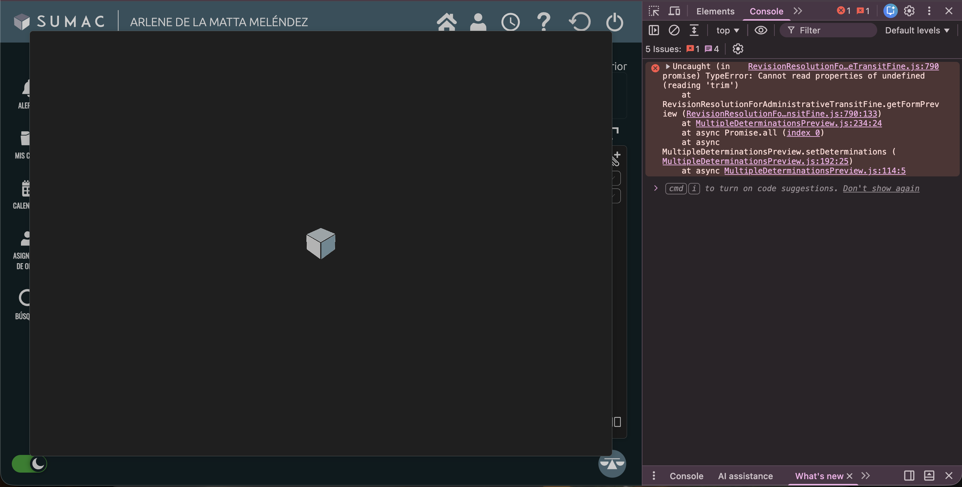The image size is (962, 487).
Task: Toggle the dark mode moon switch
Action: click(29, 464)
